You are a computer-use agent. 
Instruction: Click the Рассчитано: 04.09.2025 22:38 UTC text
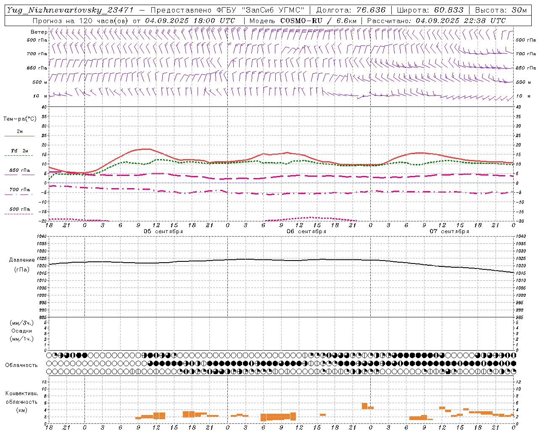click(x=436, y=21)
